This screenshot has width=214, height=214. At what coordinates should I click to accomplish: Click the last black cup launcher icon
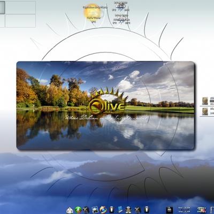[x=146, y=210]
